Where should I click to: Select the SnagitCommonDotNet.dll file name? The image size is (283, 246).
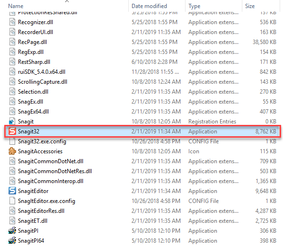pos(51,161)
